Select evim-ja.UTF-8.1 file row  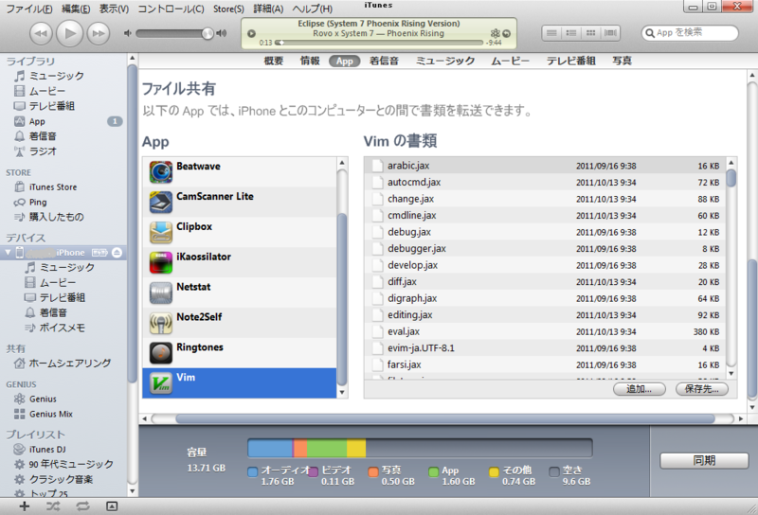pyautogui.click(x=546, y=348)
